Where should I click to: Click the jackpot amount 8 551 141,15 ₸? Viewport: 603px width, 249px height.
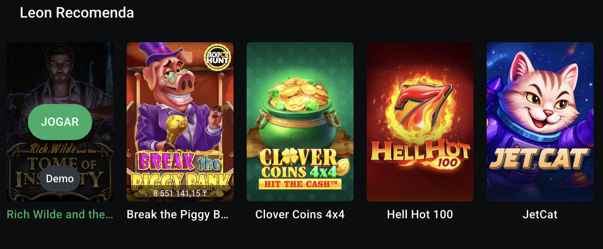click(x=180, y=193)
